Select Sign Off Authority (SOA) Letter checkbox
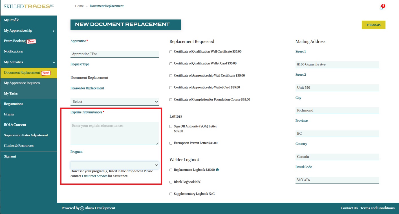Screen dimensions: 399x214 (x=171, y=126)
